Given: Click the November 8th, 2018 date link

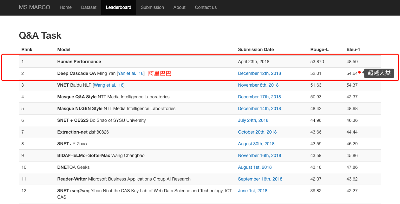Looking at the screenshot, I should [x=258, y=85].
